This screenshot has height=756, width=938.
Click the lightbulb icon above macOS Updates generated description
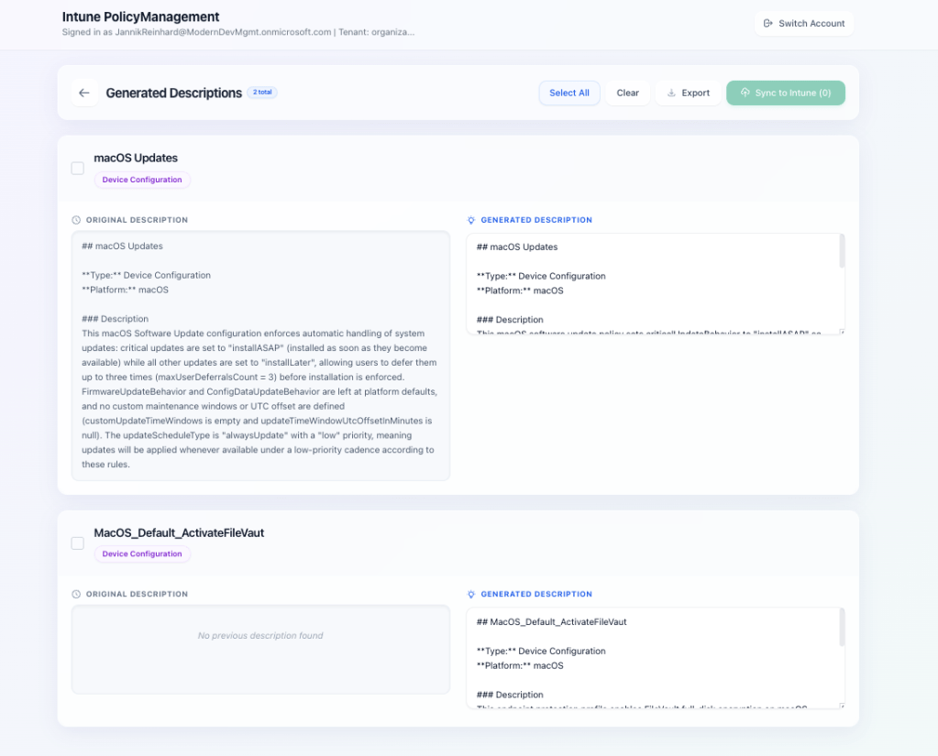[x=471, y=220]
